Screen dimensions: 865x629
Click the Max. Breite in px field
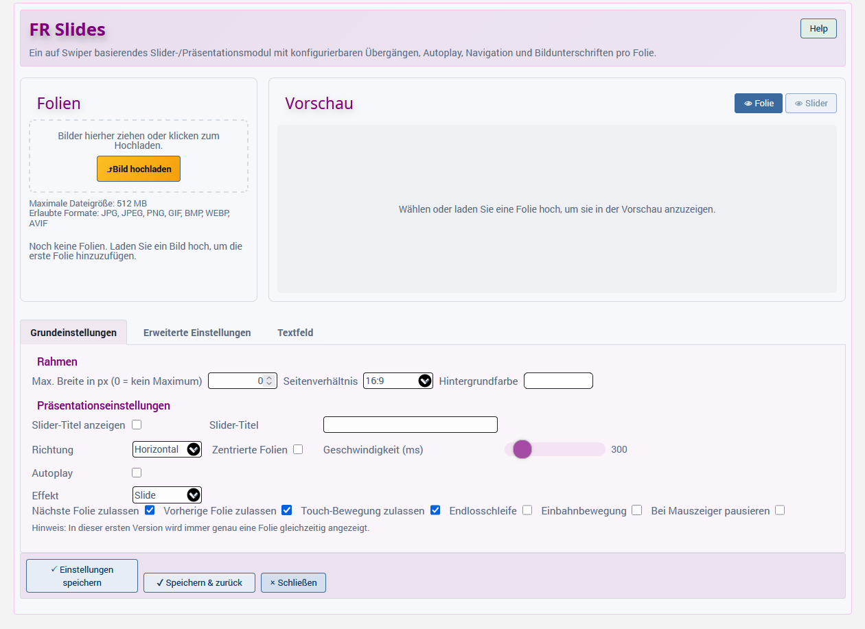[242, 381]
